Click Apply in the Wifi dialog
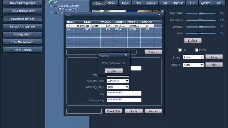The image size is (228, 128). click(x=134, y=111)
